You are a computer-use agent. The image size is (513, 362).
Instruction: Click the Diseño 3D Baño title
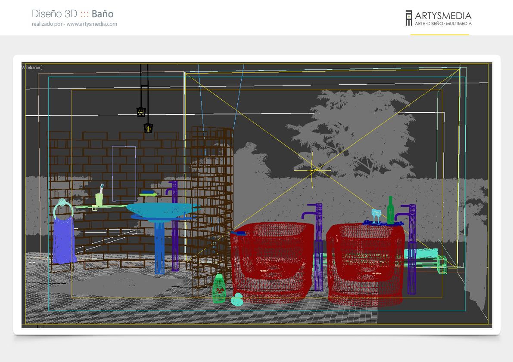click(x=73, y=14)
